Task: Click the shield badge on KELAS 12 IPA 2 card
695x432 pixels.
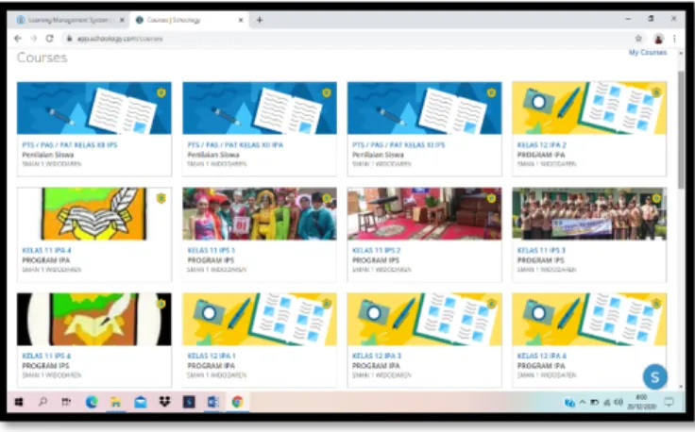Action: pos(656,92)
